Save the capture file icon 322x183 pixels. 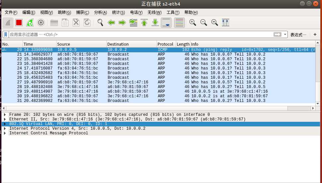pyautogui.click(x=65, y=23)
